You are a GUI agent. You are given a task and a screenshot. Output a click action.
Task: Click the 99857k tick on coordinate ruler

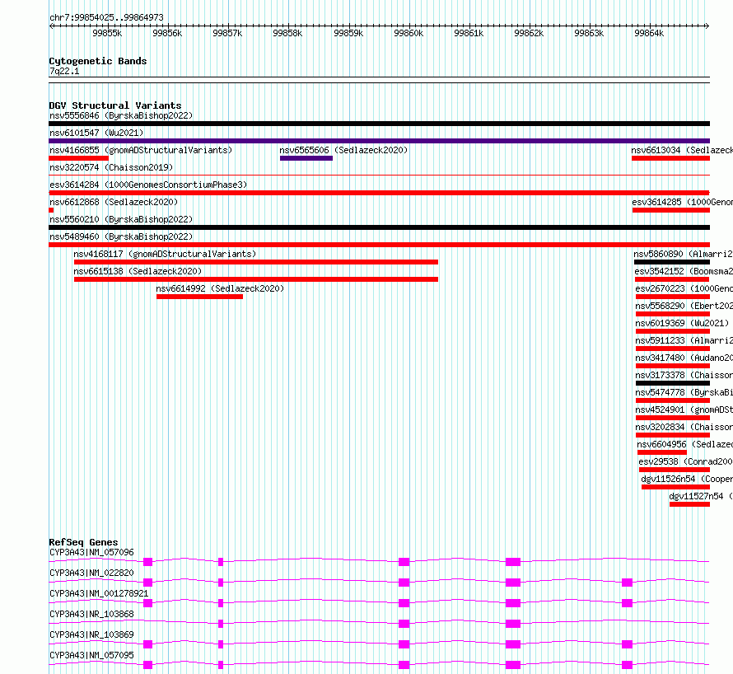click(226, 33)
